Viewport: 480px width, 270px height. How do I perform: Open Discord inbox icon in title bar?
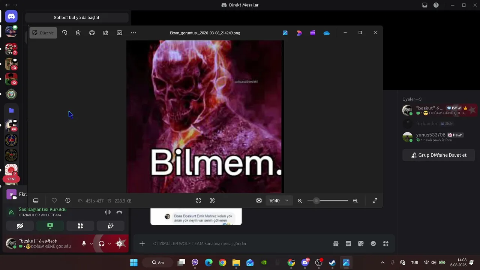click(425, 5)
